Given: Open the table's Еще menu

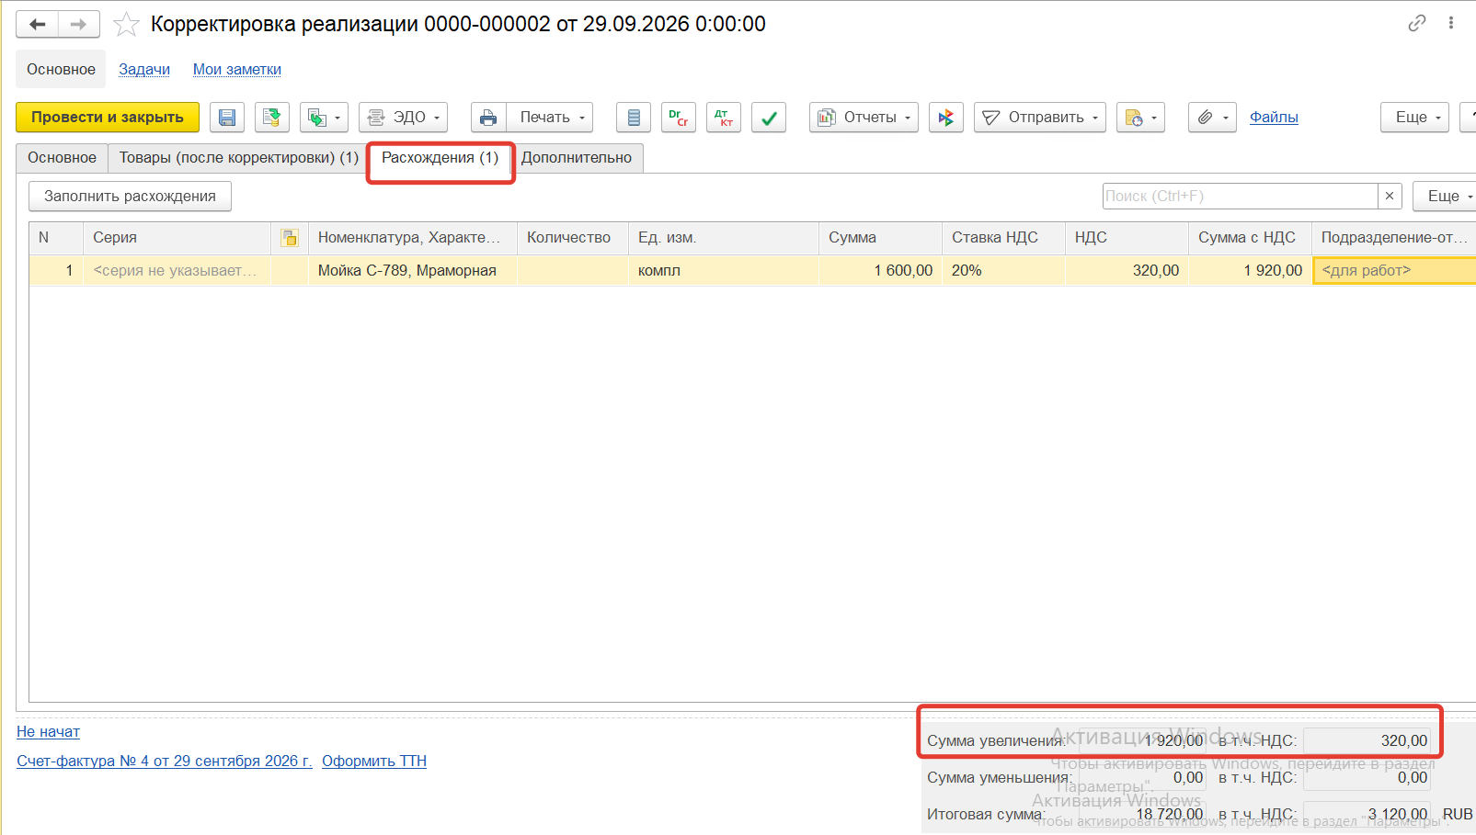Looking at the screenshot, I should pos(1447,197).
